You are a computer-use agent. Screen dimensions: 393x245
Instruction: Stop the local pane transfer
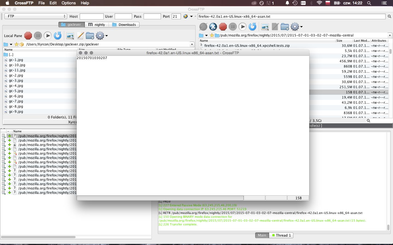pyautogui.click(x=28, y=36)
